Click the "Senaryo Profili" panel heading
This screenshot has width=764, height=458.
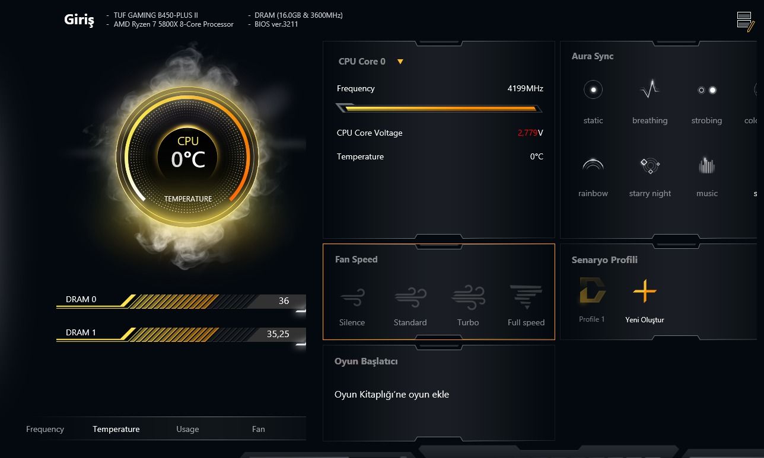coord(604,260)
